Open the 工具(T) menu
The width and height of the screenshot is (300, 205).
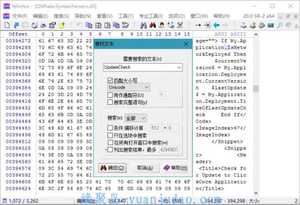[x=126, y=16]
